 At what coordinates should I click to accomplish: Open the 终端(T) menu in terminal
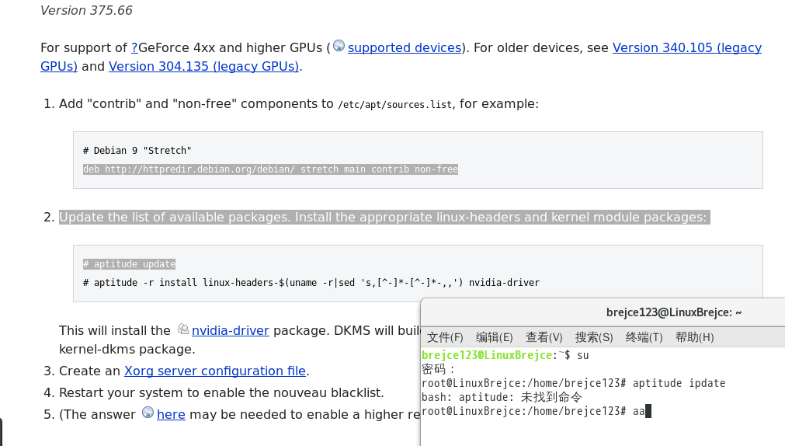pos(644,337)
